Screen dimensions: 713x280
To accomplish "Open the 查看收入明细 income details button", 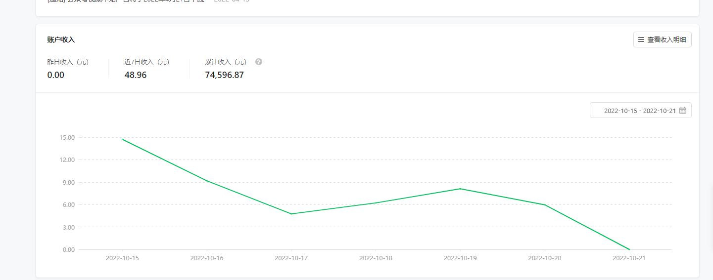I will (662, 40).
